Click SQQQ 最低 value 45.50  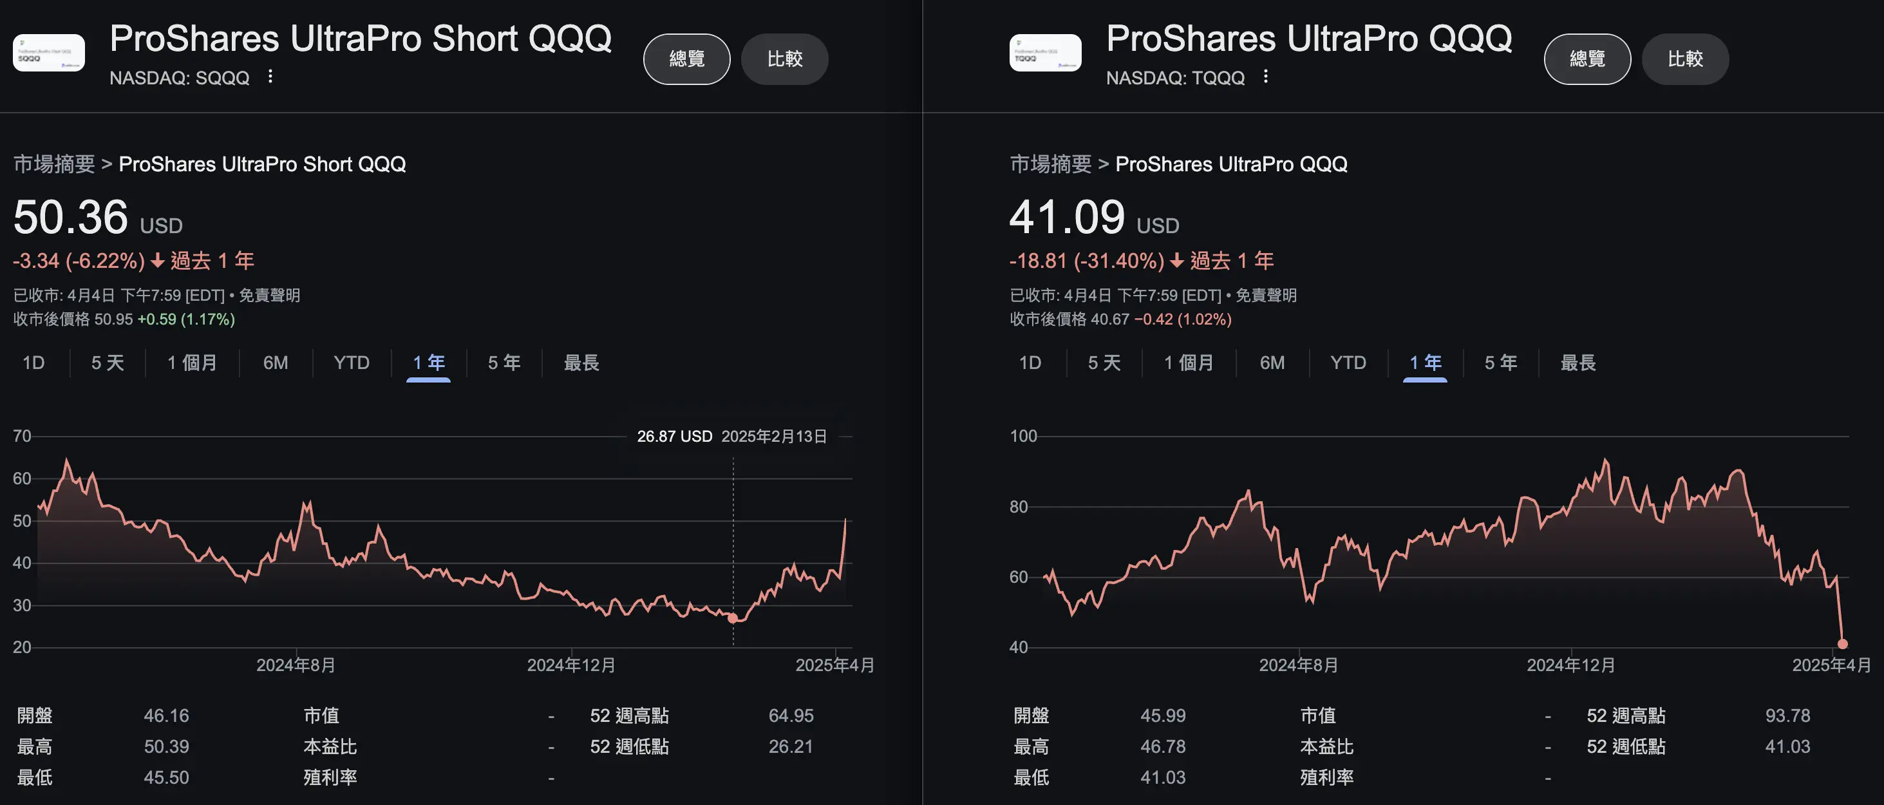[167, 777]
